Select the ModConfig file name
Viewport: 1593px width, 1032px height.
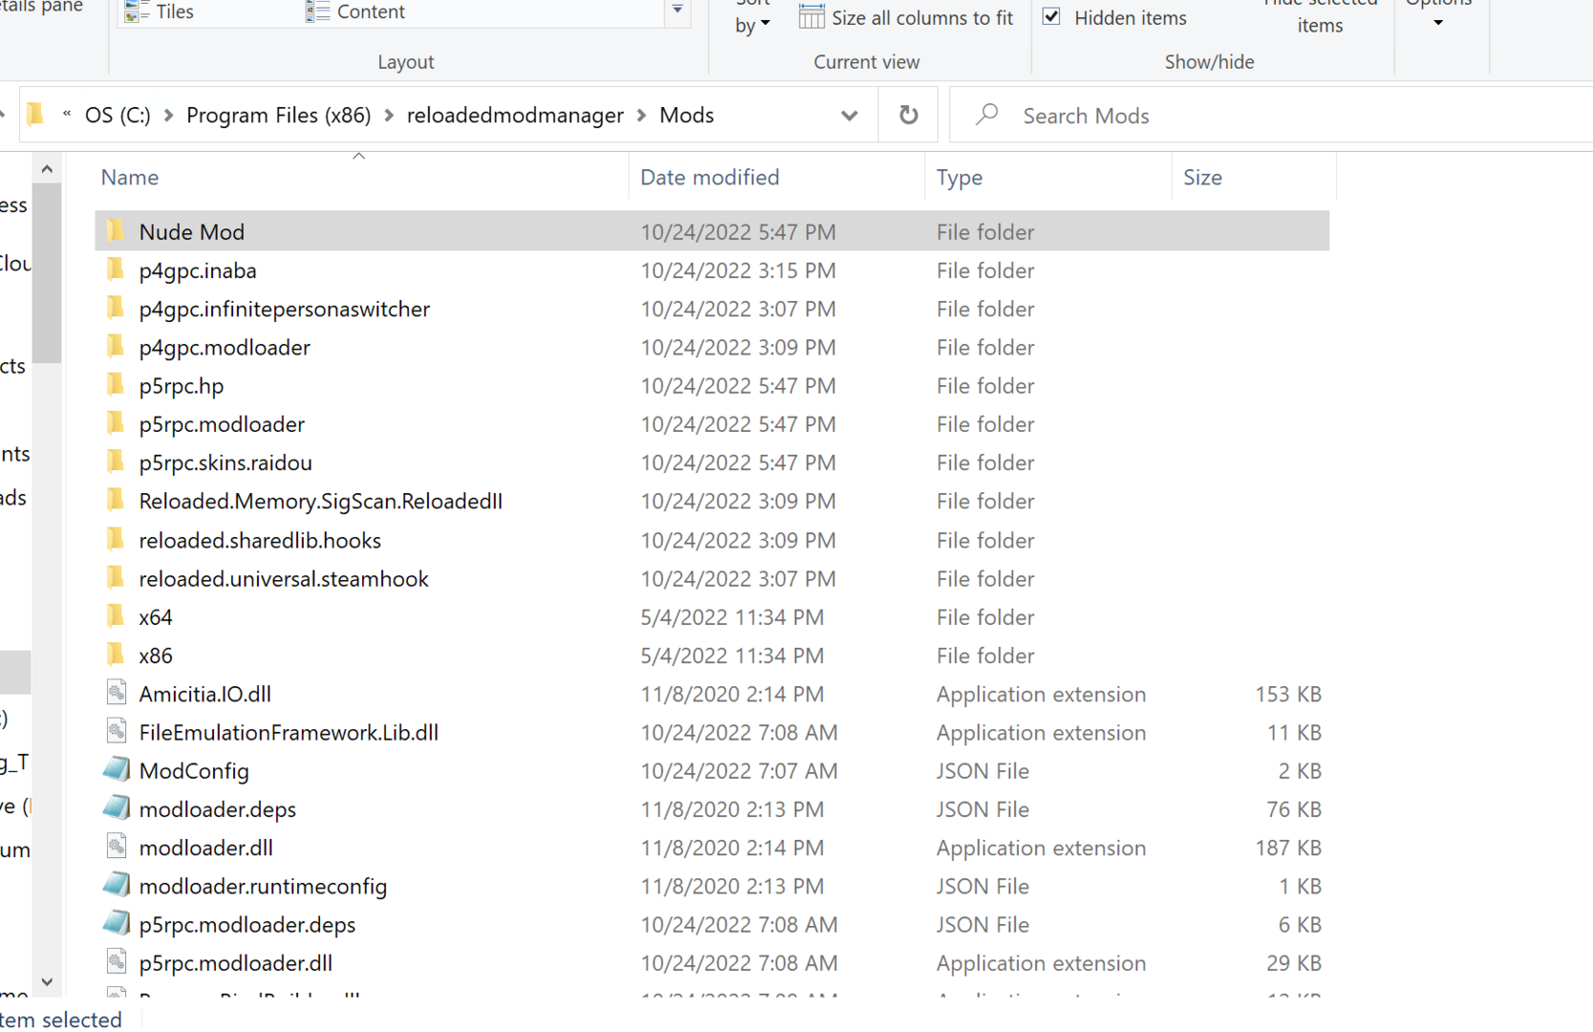click(194, 770)
